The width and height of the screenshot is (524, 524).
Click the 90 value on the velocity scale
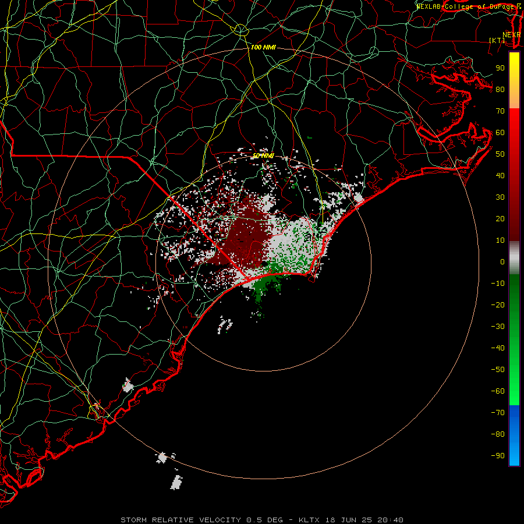500,68
